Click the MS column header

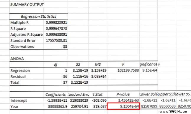click(x=98, y=64)
